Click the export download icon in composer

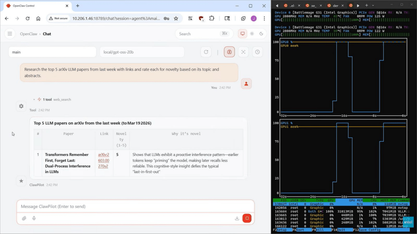(237, 218)
